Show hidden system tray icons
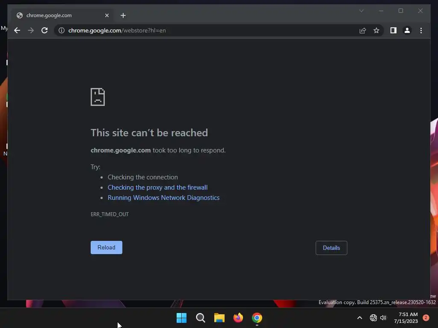Screen dimensions: 438x328 click(359, 318)
